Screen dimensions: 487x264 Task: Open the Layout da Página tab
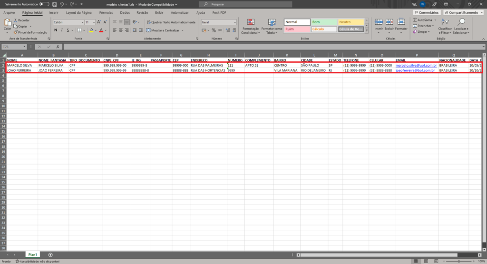(79, 12)
